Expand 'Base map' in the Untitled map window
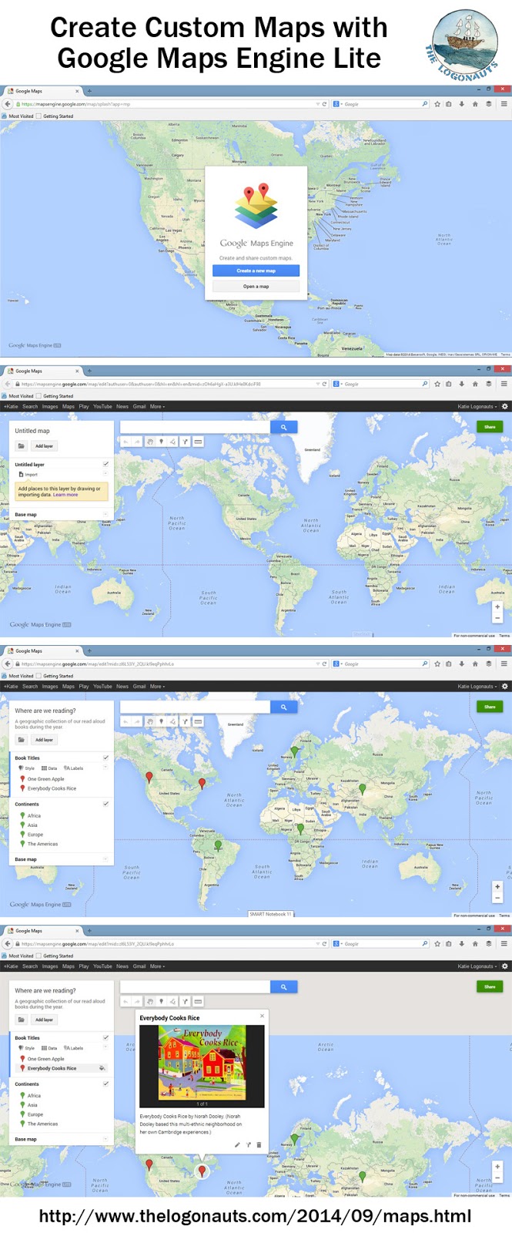 click(x=105, y=514)
